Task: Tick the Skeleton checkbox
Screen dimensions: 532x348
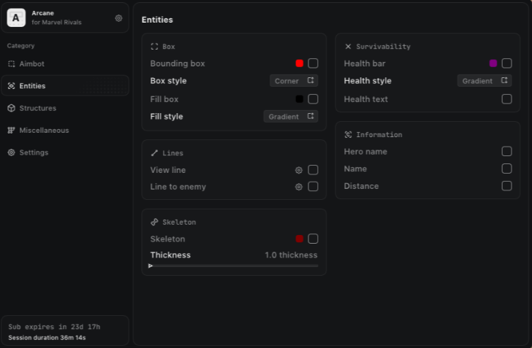Action: (x=313, y=239)
